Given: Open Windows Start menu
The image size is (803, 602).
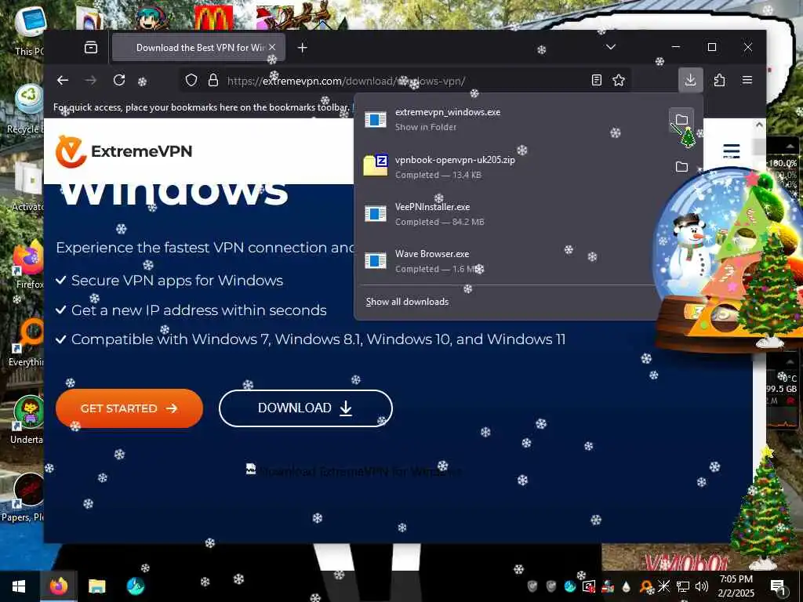Looking at the screenshot, I should pos(19,586).
